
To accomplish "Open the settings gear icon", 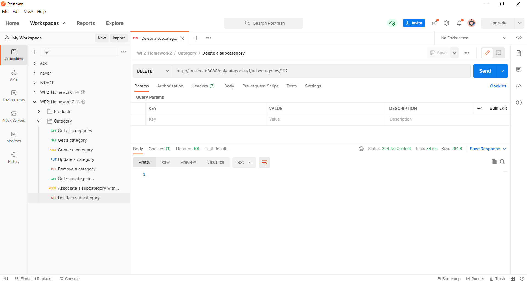I will click(x=447, y=23).
